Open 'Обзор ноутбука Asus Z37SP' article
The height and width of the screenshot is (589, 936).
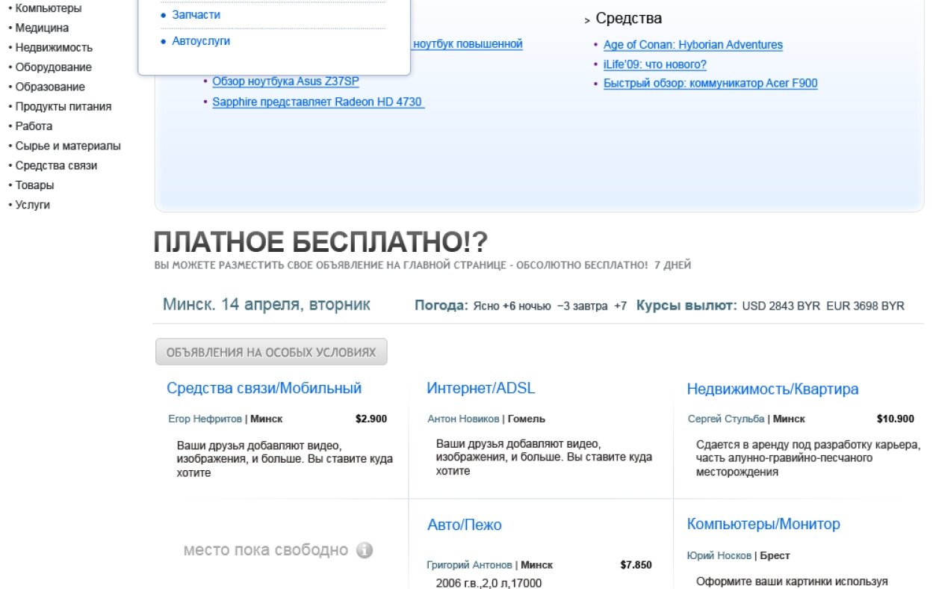[285, 81]
